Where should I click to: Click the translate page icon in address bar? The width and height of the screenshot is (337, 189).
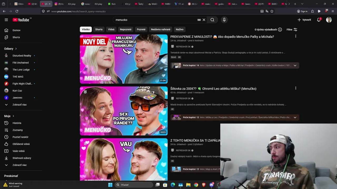point(267,11)
